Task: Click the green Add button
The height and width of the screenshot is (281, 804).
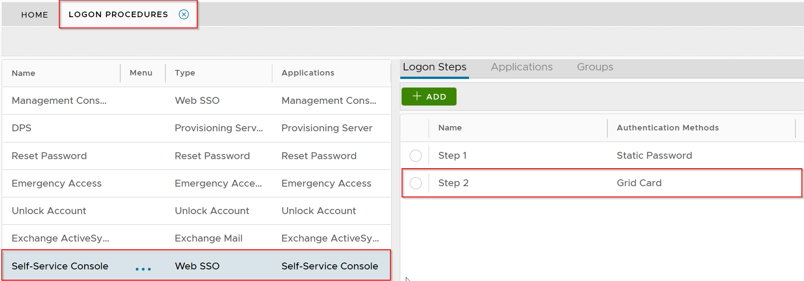Action: [x=429, y=97]
